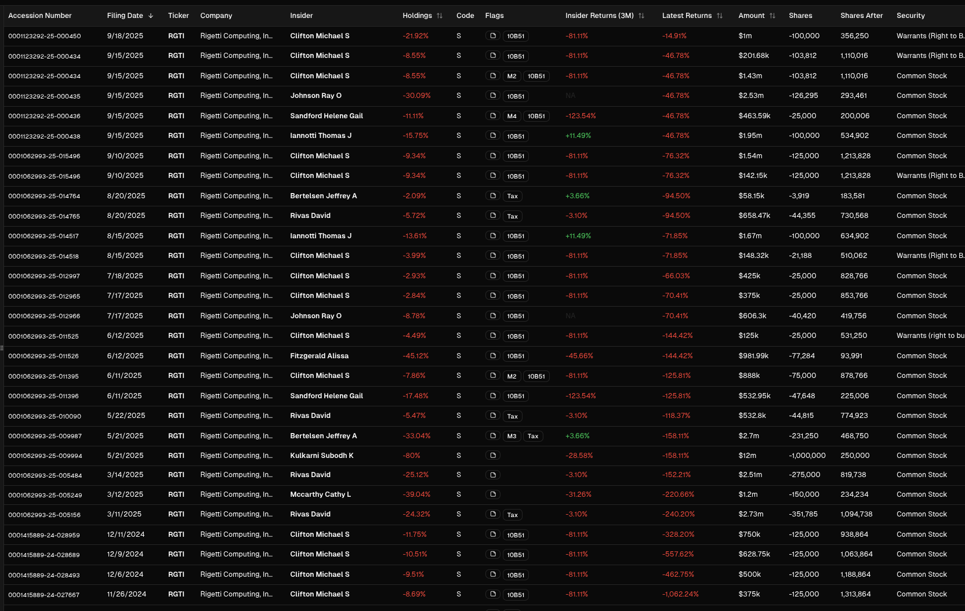The height and width of the screenshot is (611, 965).
Task: Open the document icon in row 0001062993-25-011395
Action: [x=492, y=376]
